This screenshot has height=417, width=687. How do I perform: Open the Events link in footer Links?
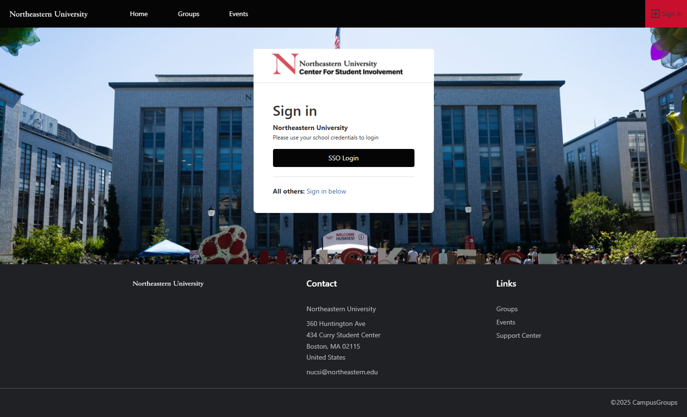506,322
